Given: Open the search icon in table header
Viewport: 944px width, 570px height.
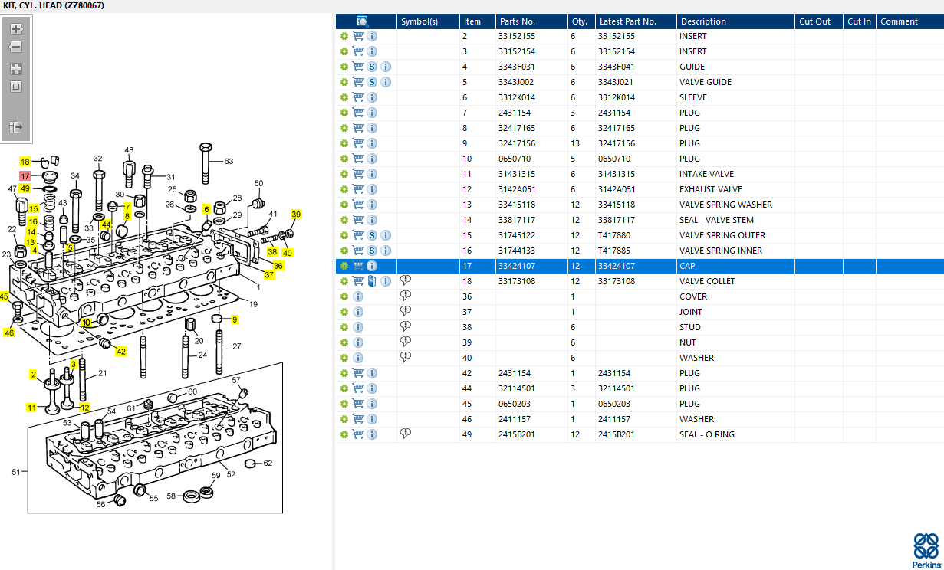Looking at the screenshot, I should click(x=363, y=21).
